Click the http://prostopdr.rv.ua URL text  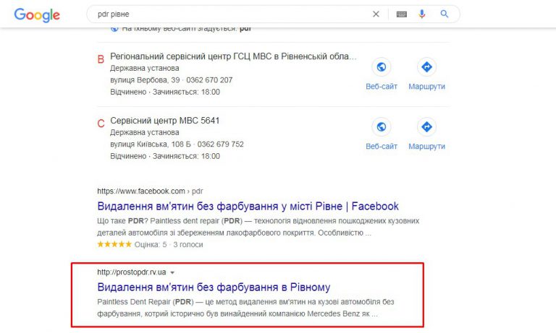pyautogui.click(x=132, y=272)
